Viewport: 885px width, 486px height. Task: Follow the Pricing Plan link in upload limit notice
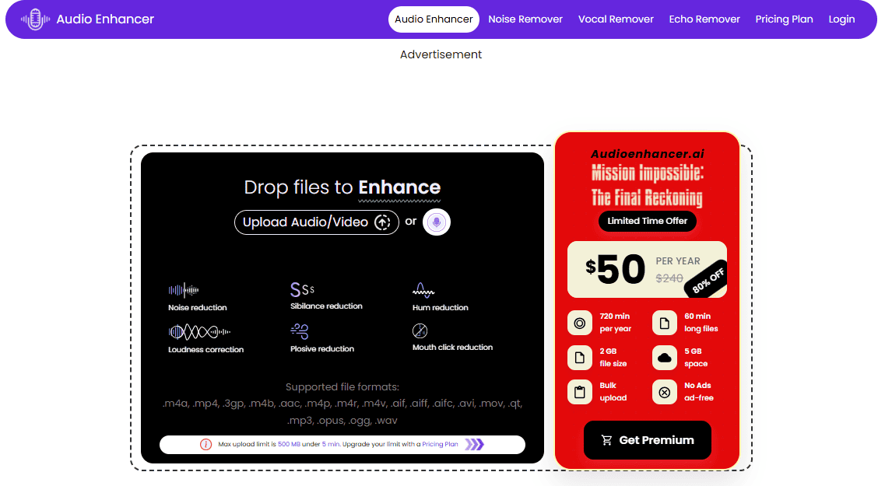coord(440,444)
